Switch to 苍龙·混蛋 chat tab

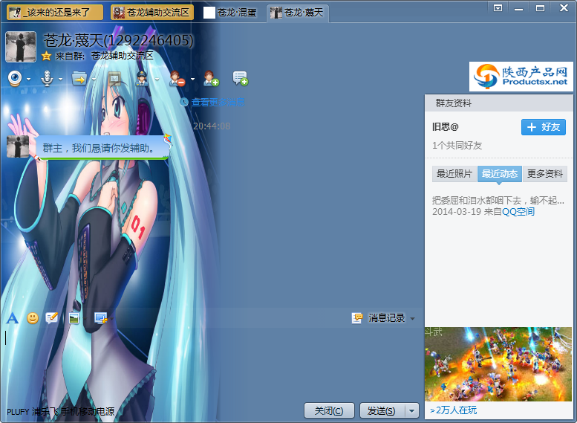[230, 13]
